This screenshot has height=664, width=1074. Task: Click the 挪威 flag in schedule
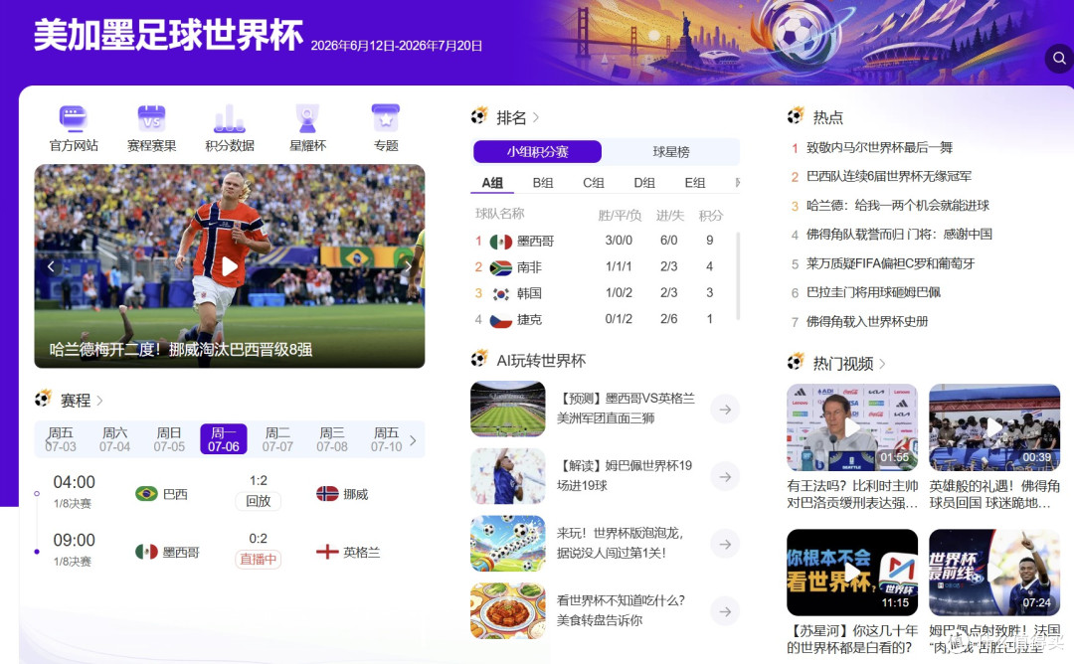[327, 494]
